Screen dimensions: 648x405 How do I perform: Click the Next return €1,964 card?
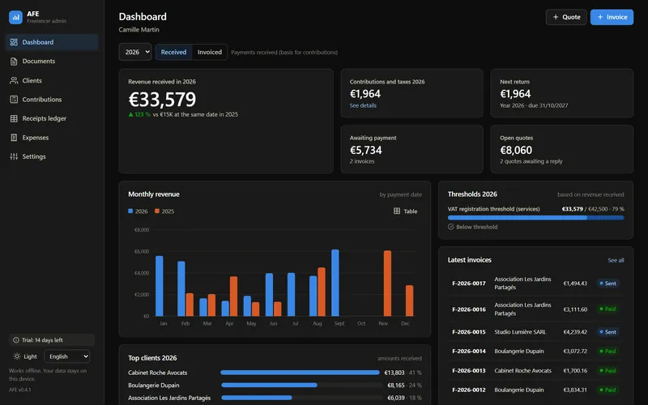(x=561, y=93)
